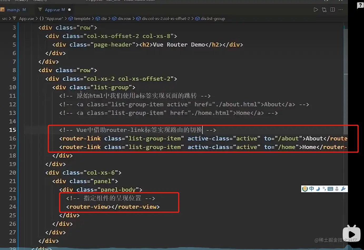Split the editor with the split icon

333,10
